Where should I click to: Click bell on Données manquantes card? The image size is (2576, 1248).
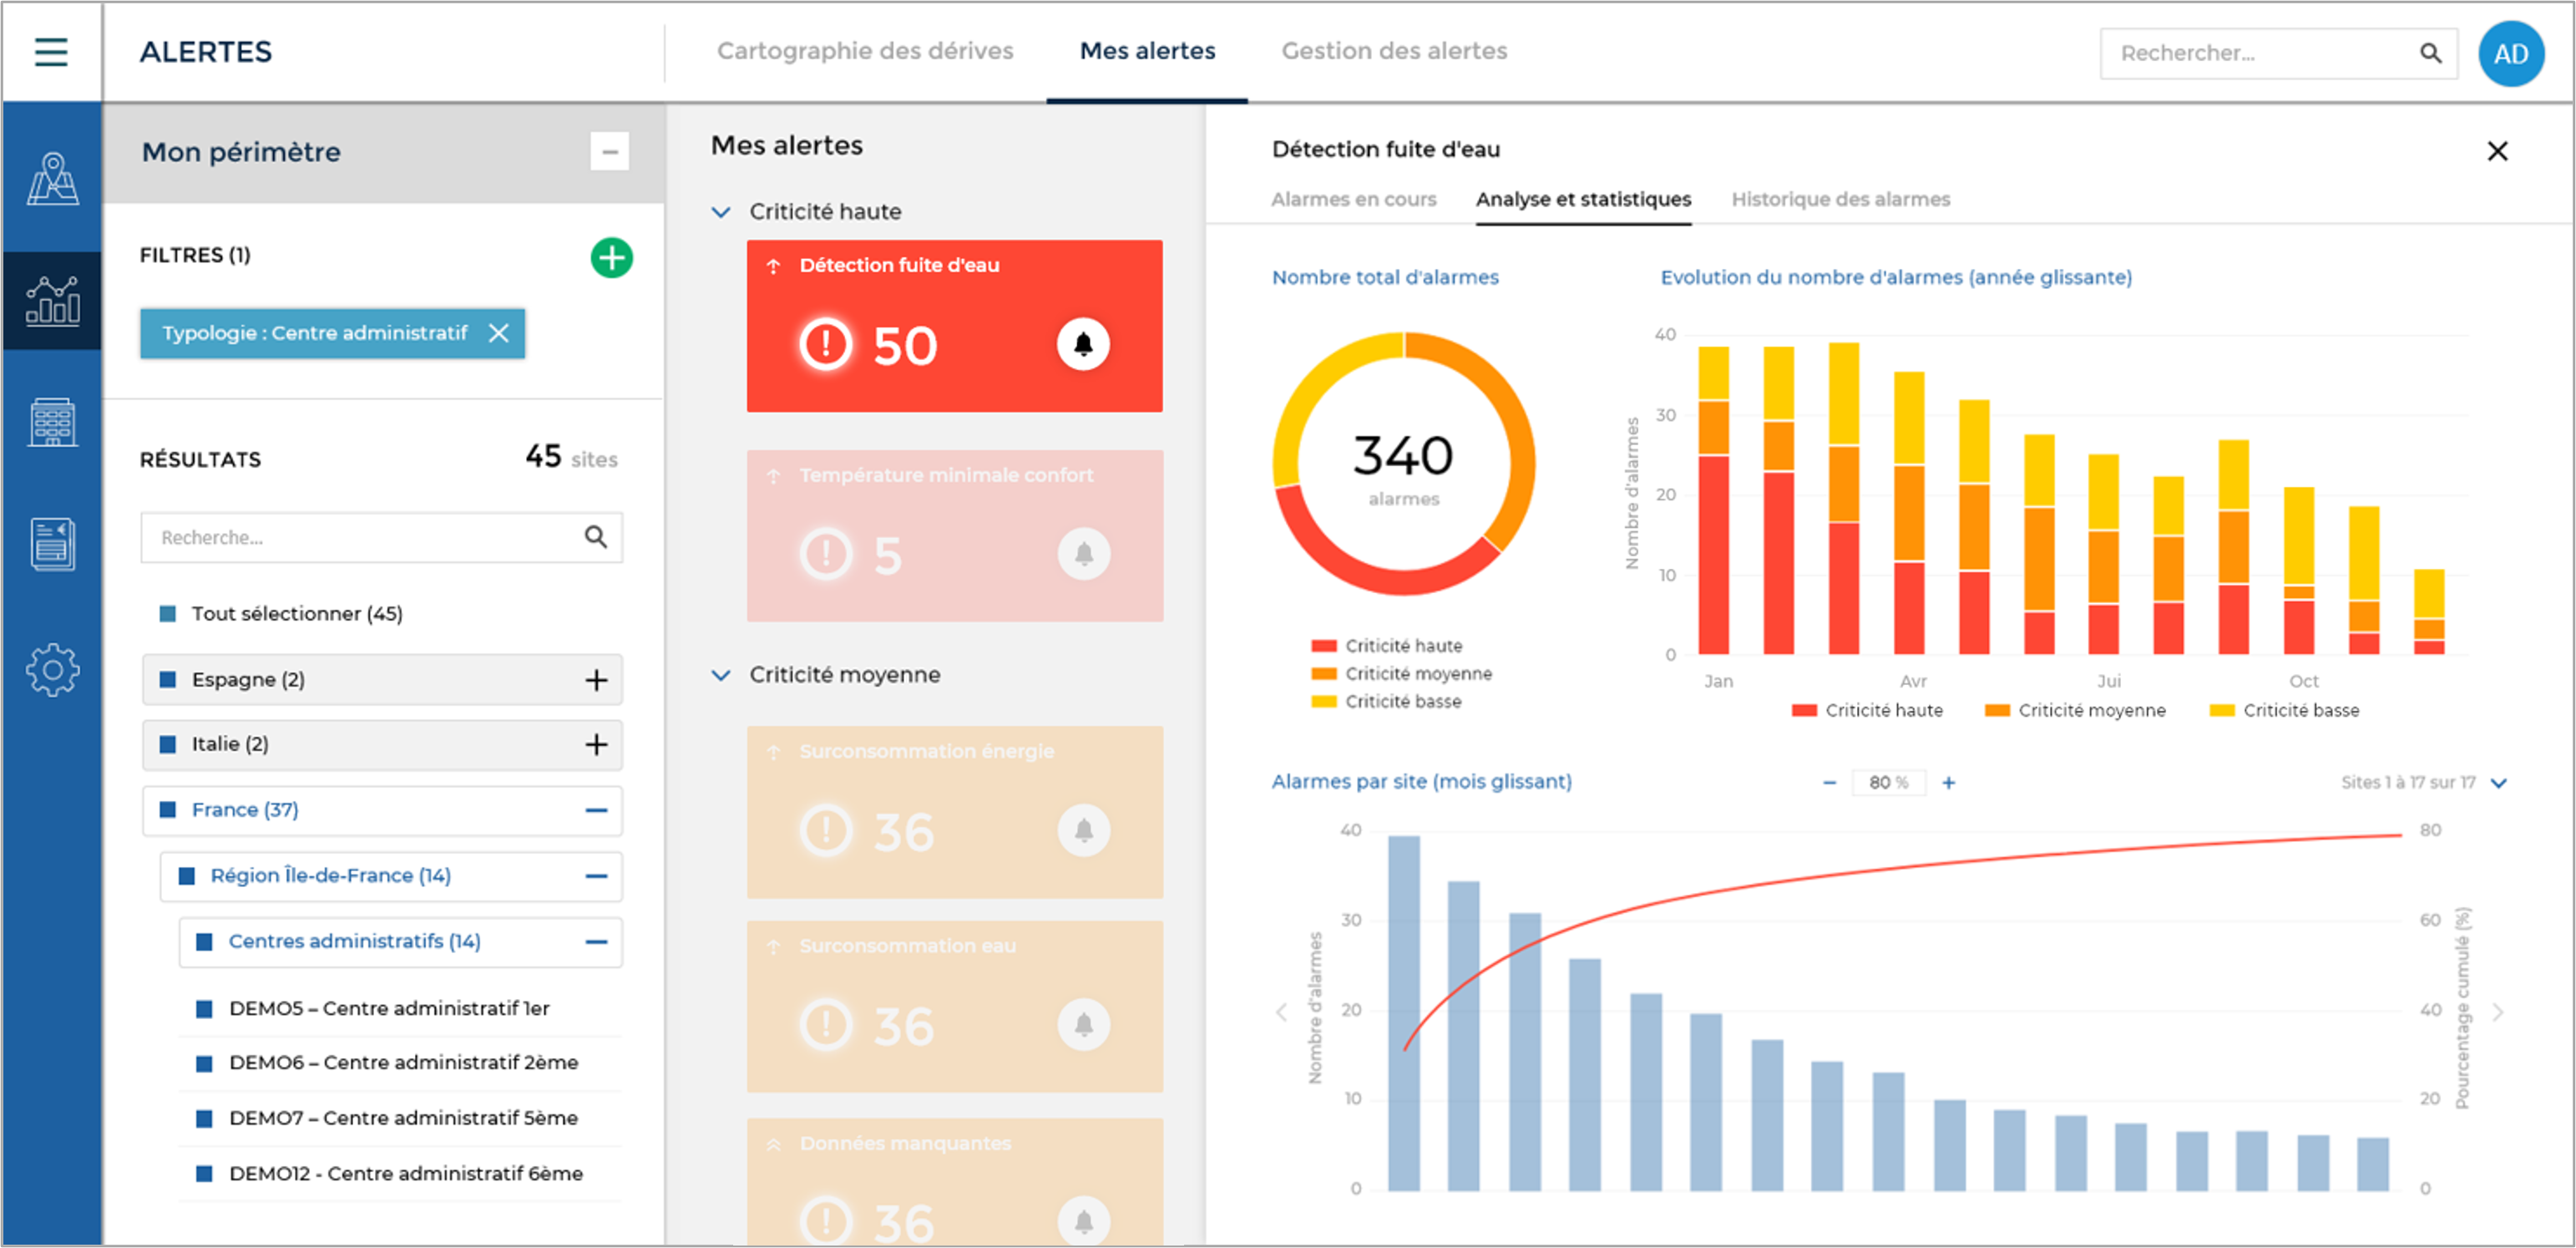point(1083,1221)
